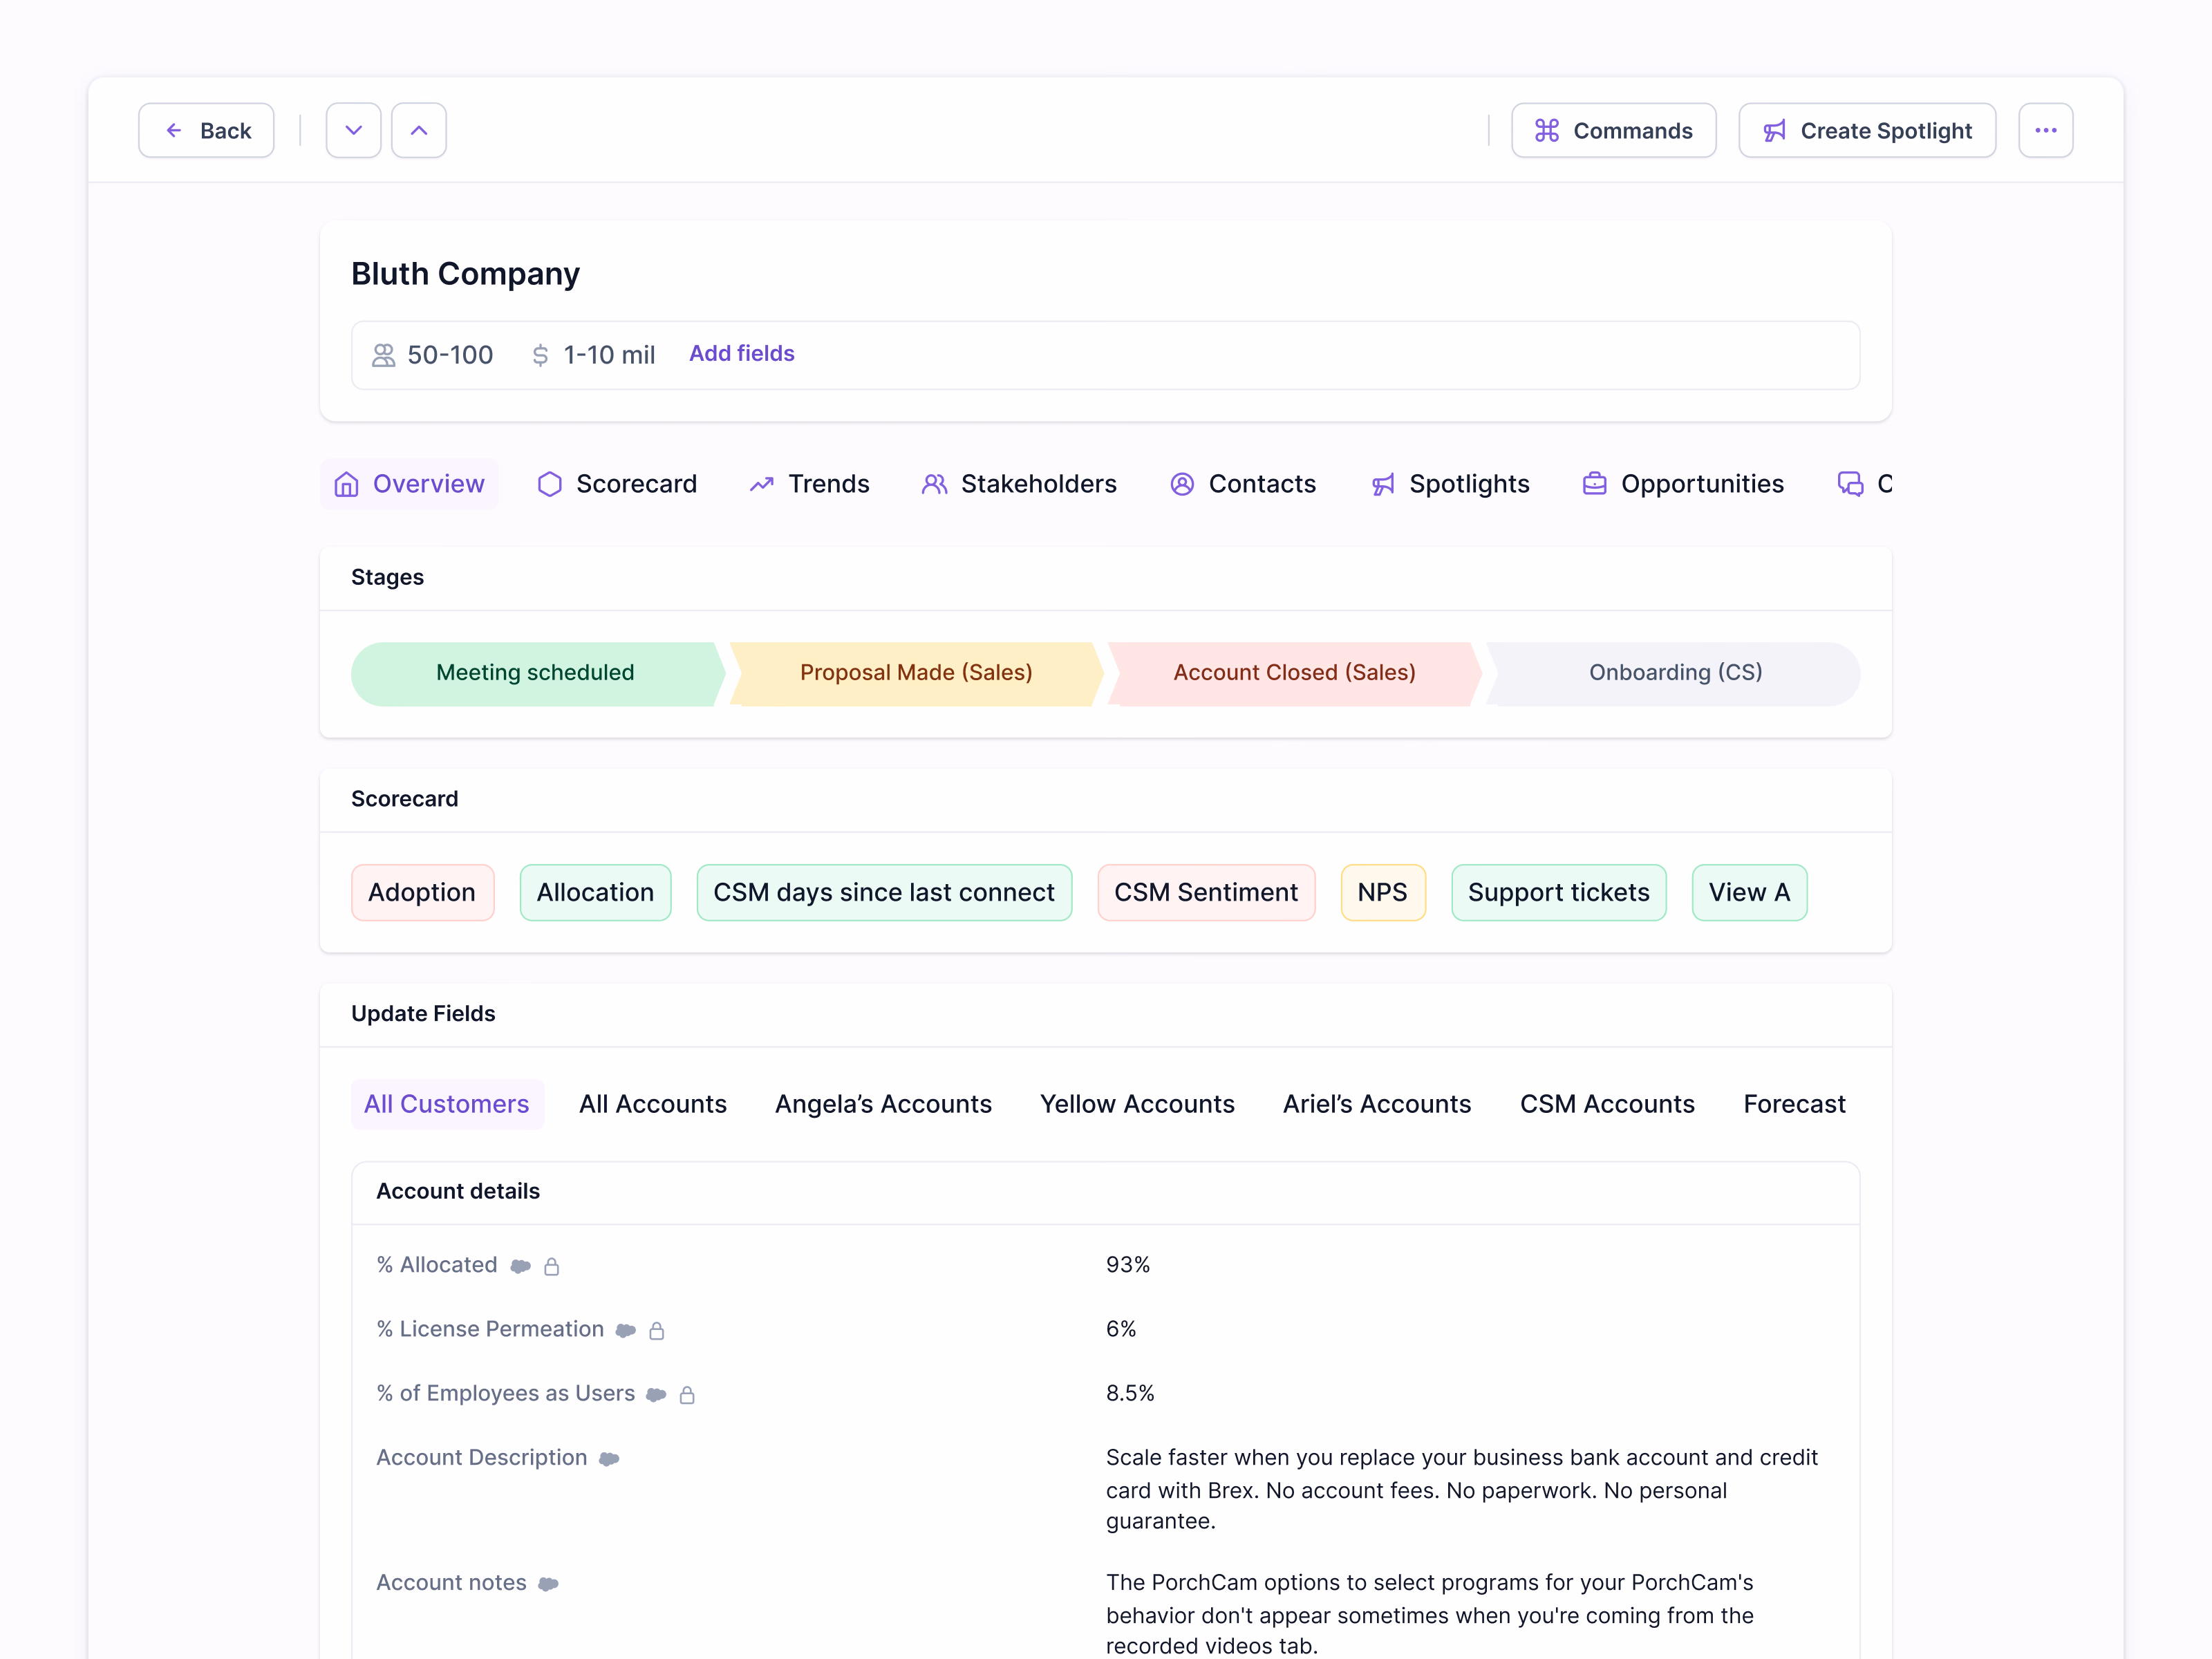
Task: Open the Spotlights tab
Action: click(x=1449, y=484)
